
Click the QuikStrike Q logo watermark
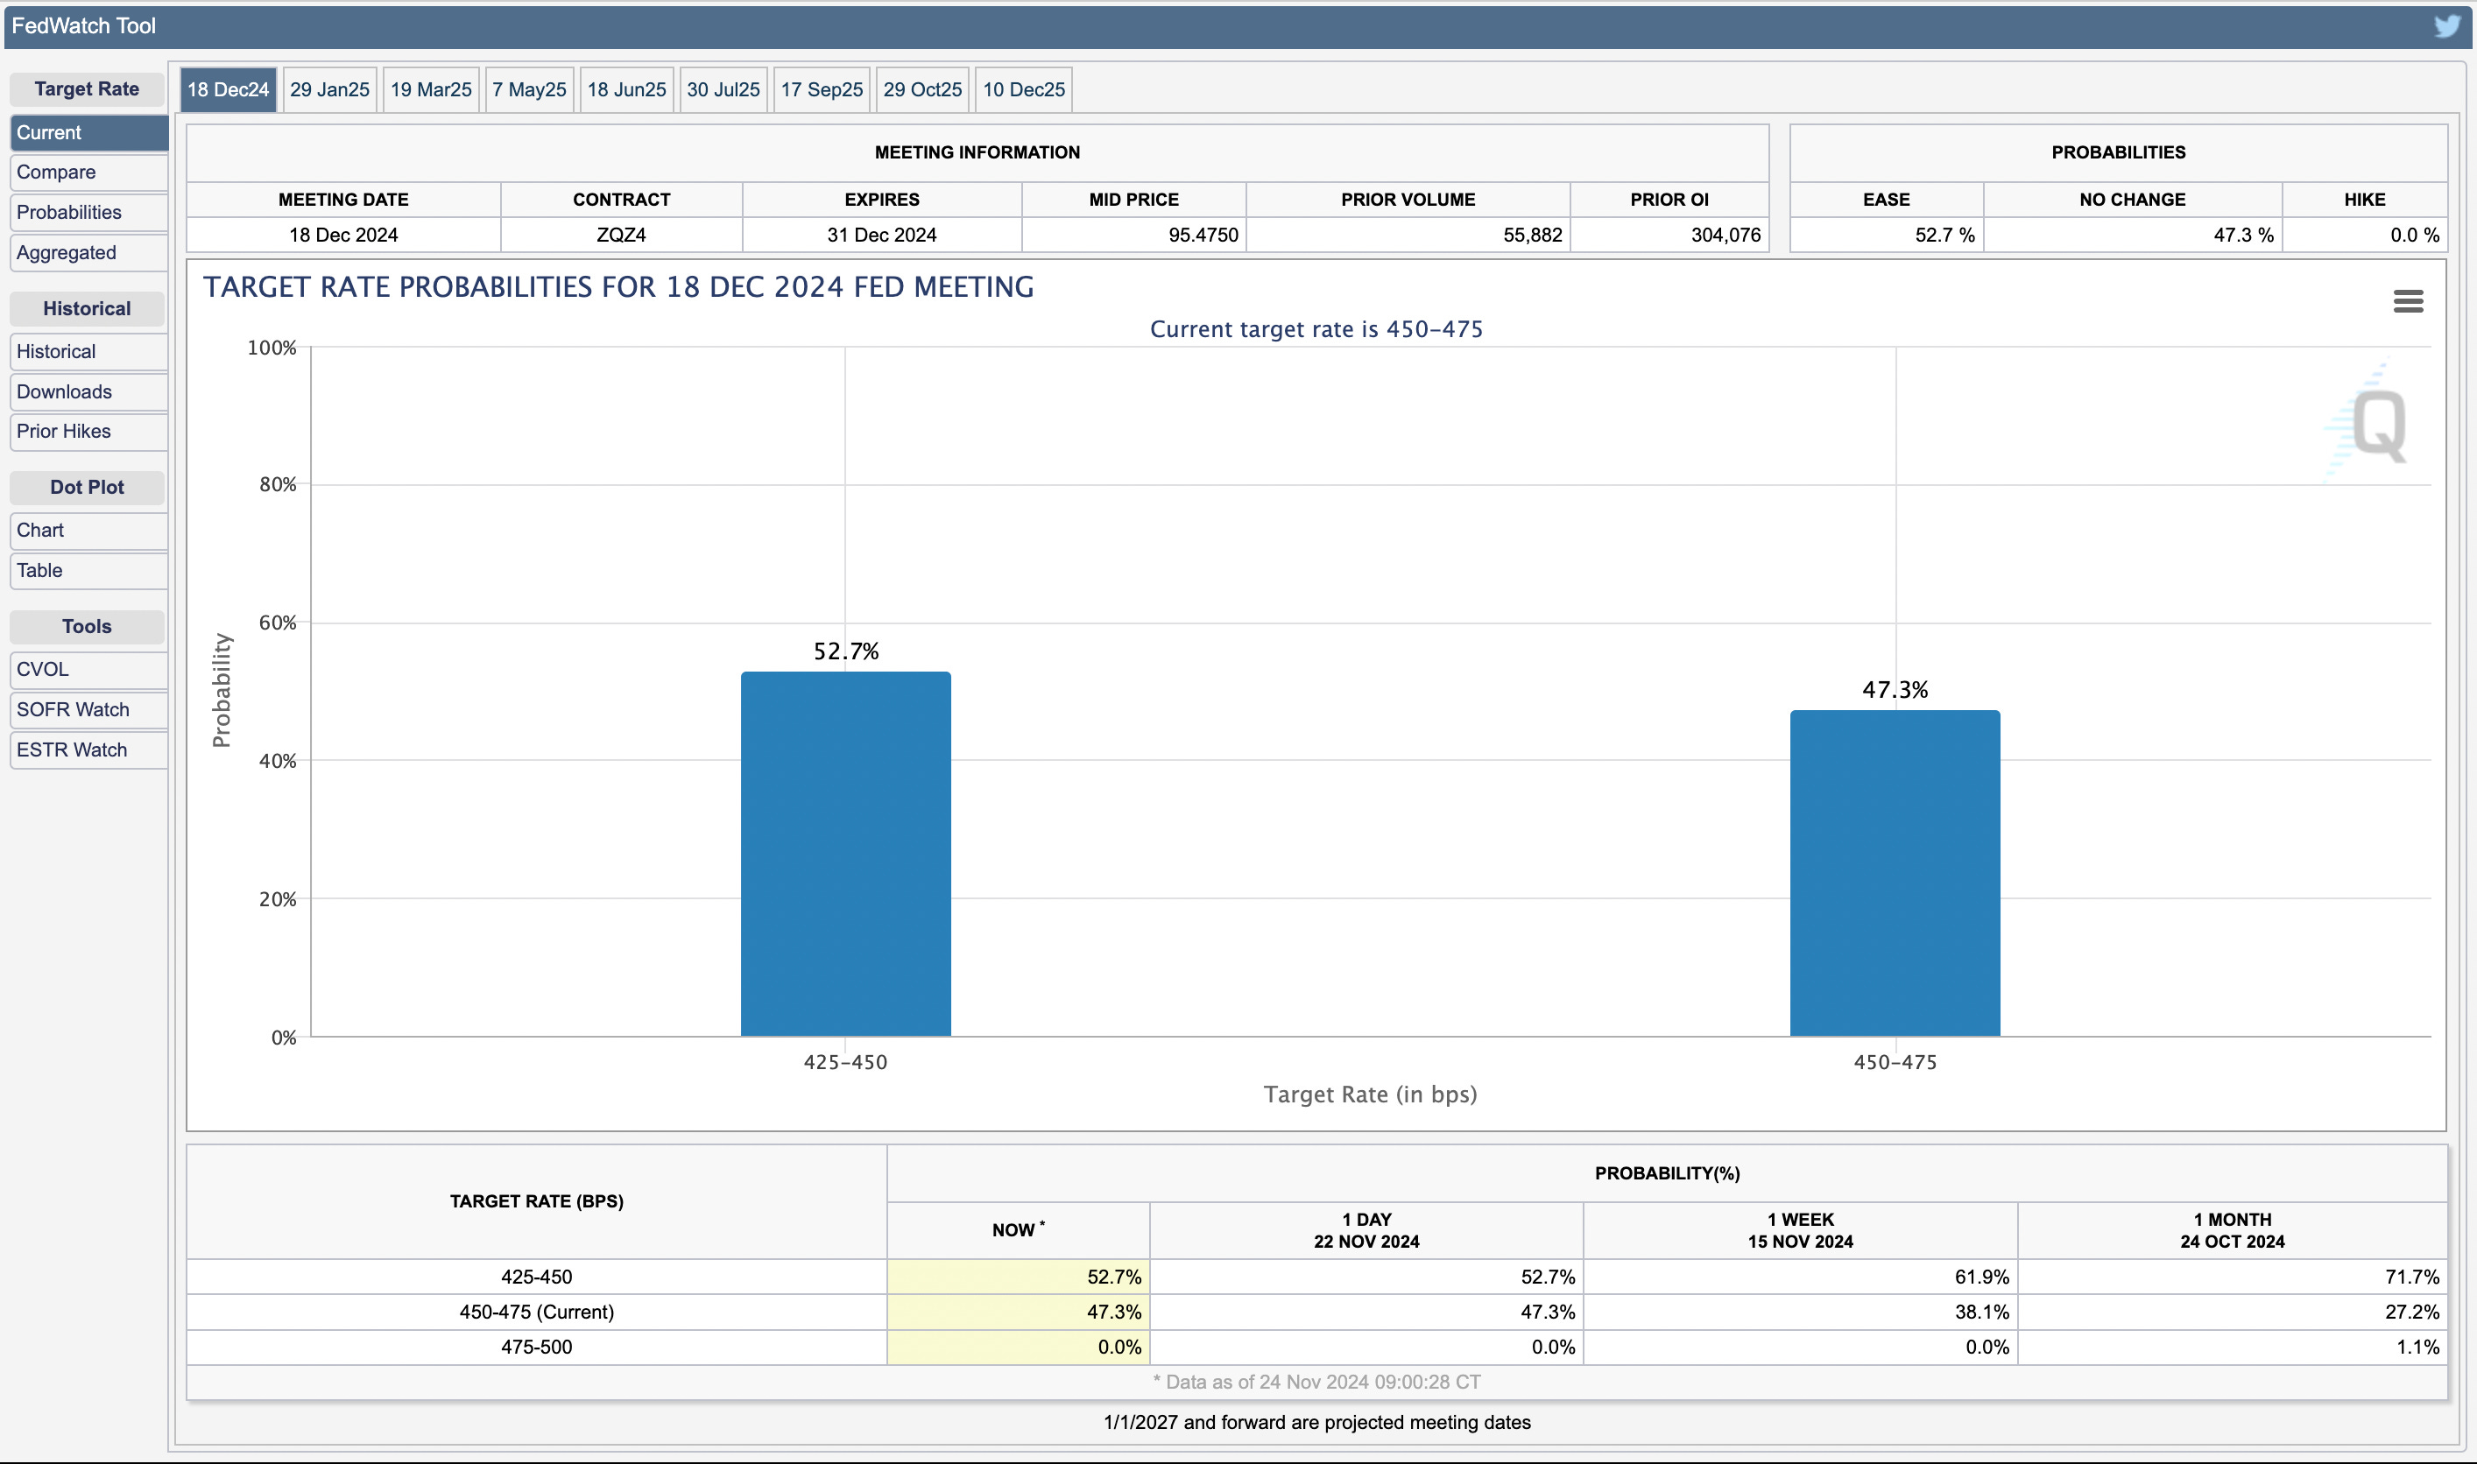point(2377,424)
